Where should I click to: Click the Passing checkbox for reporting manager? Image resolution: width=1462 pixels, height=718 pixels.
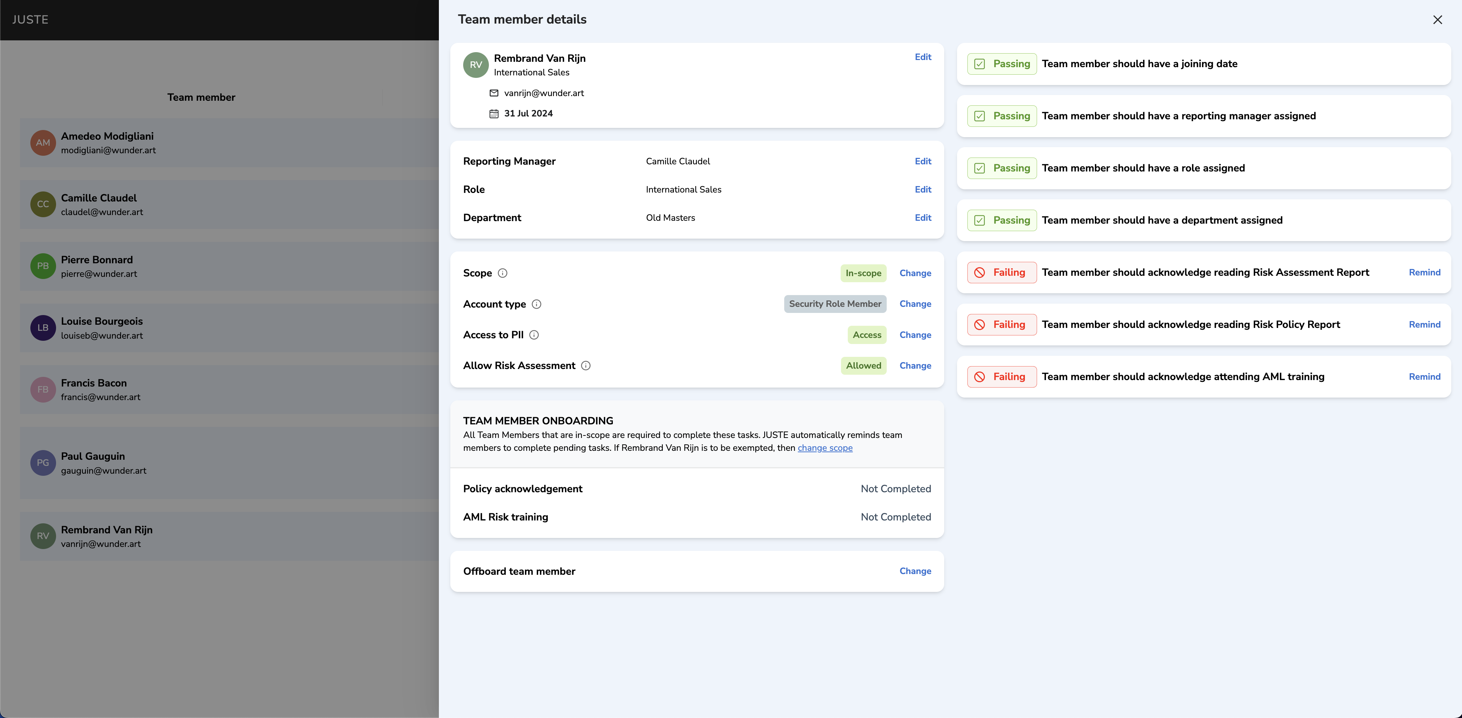click(980, 116)
